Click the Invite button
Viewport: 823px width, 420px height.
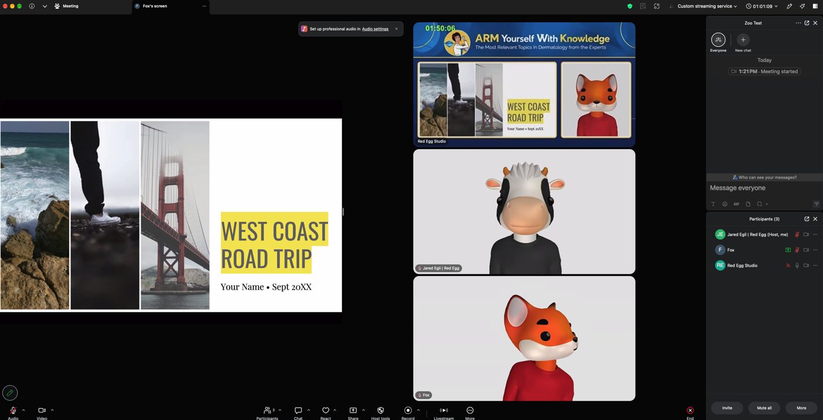pos(727,408)
